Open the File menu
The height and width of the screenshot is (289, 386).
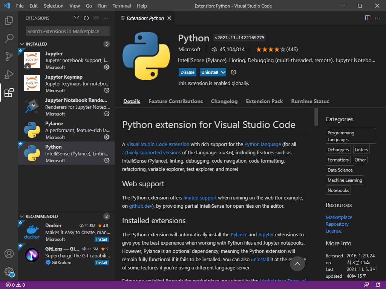point(20,6)
